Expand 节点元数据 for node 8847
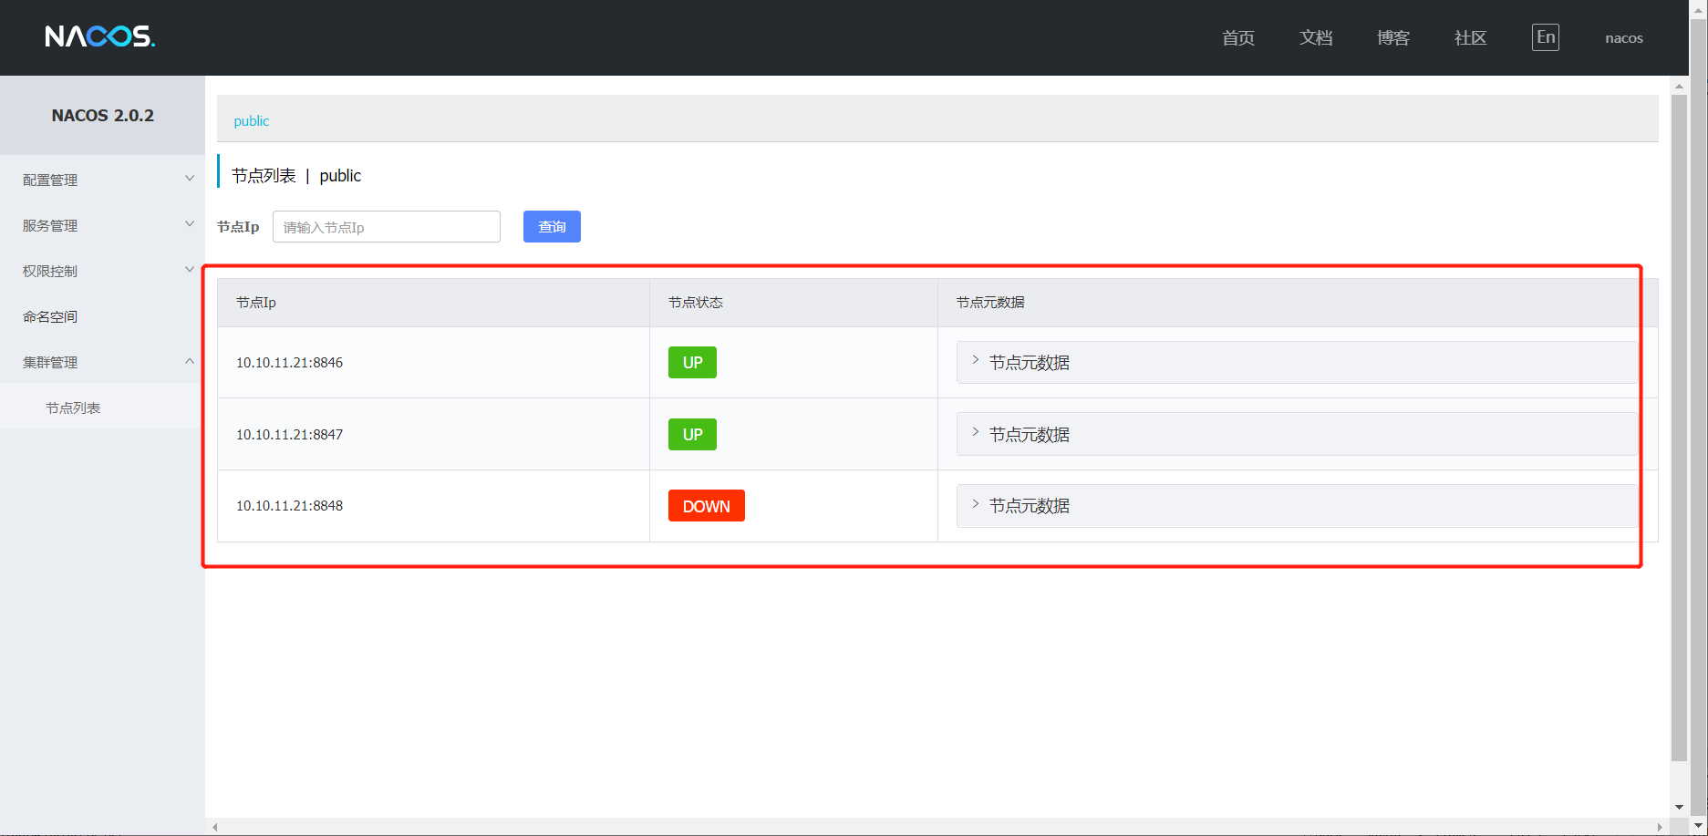Screen dimensions: 1708x836 (1297, 434)
